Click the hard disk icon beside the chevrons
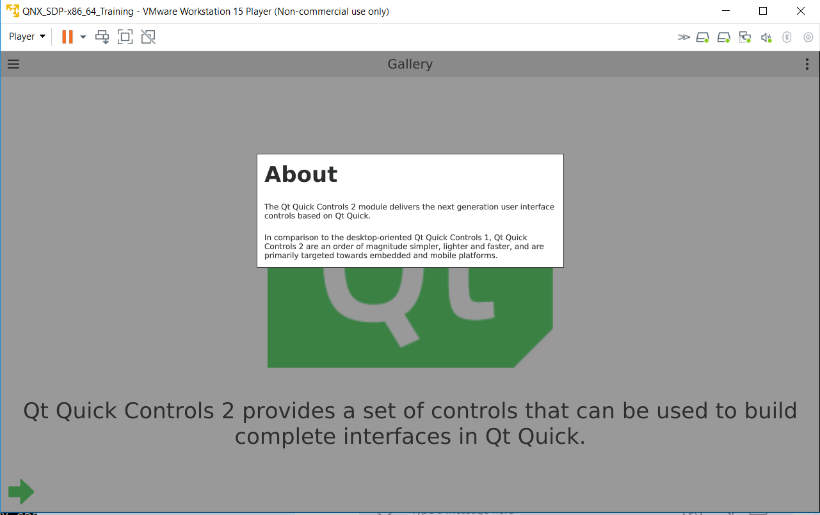The width and height of the screenshot is (820, 515). [x=703, y=37]
